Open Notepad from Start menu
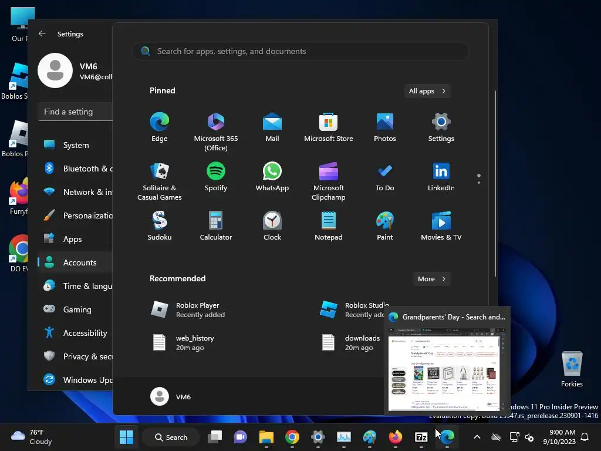This screenshot has width=601, height=451. [329, 226]
